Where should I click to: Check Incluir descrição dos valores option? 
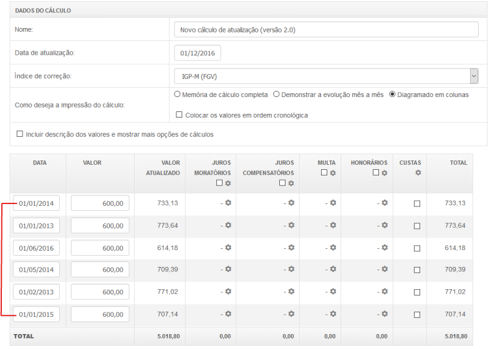[20, 134]
